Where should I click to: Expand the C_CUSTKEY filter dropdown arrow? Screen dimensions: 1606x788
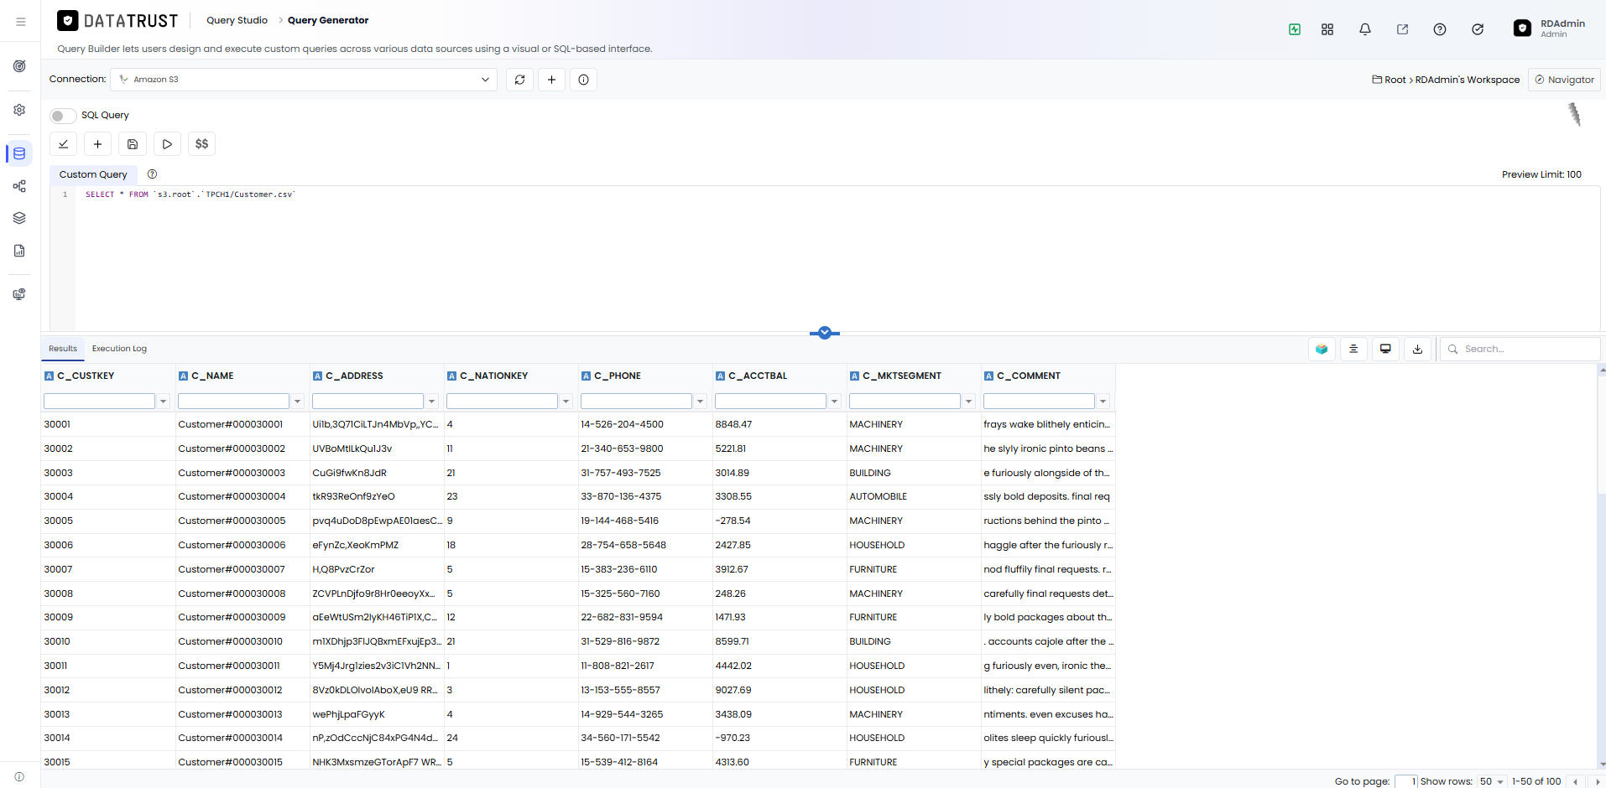(x=164, y=402)
